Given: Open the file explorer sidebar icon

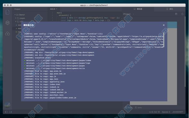Looking at the screenshot, I should click(x=8, y=12).
